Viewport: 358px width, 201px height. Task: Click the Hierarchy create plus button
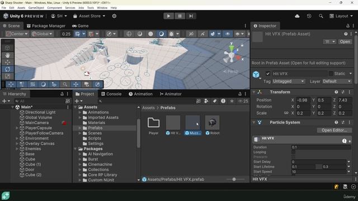(4, 101)
